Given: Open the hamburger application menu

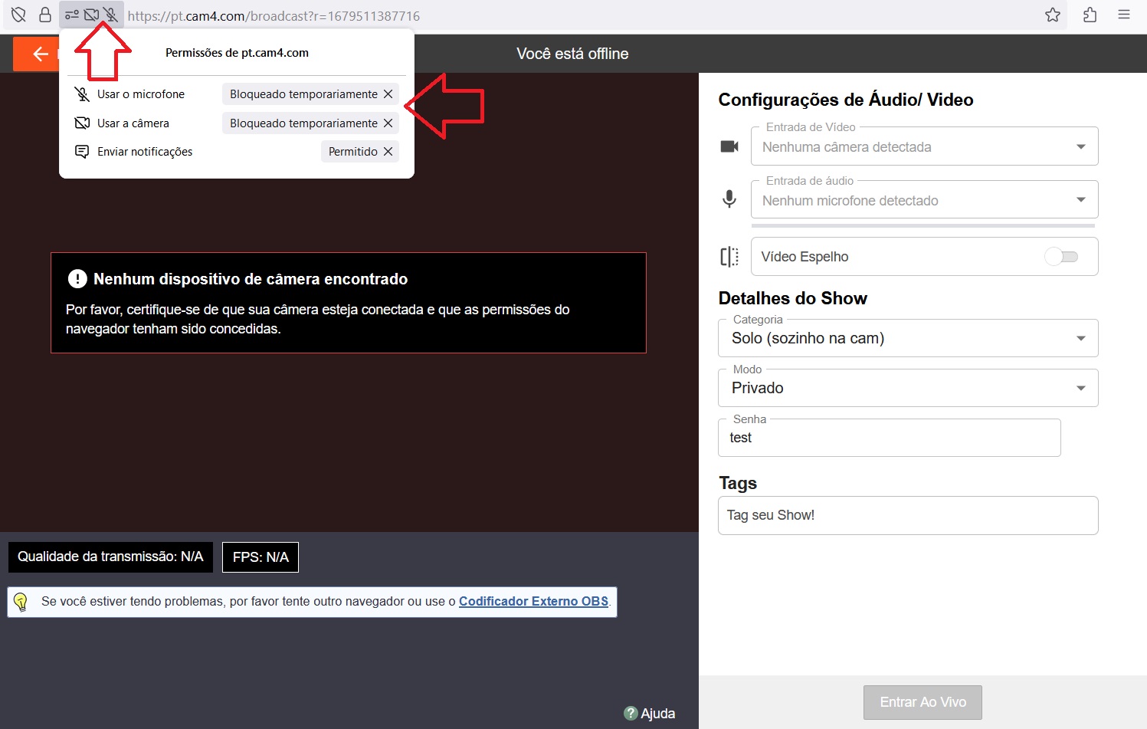Looking at the screenshot, I should [1124, 15].
